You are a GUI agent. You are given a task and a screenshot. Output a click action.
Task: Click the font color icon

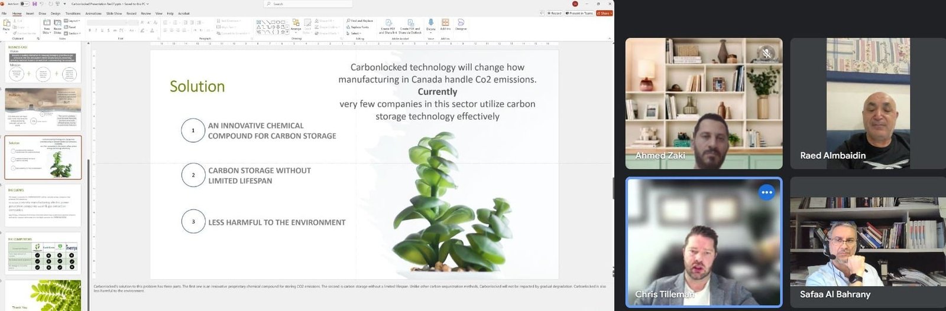[x=153, y=31]
